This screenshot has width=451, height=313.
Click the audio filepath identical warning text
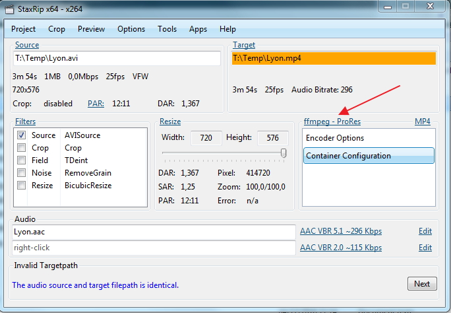click(x=95, y=285)
